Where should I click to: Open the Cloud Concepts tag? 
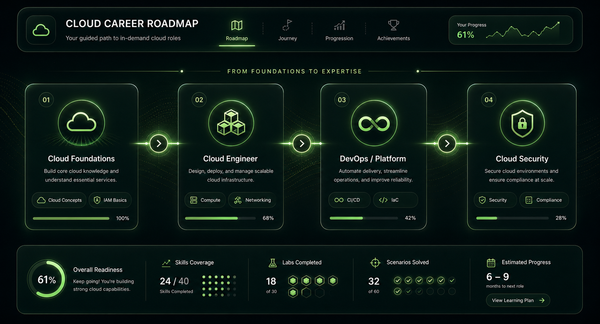(59, 200)
